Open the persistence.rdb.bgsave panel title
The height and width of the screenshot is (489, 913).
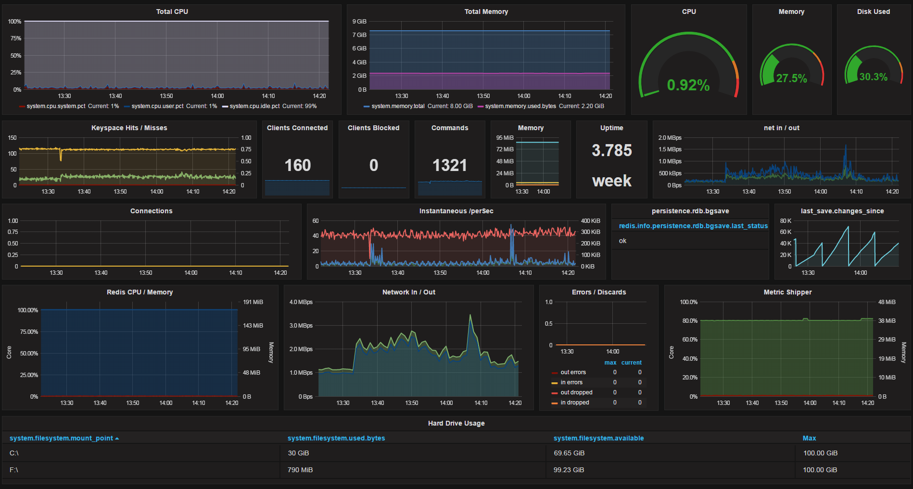(x=690, y=211)
